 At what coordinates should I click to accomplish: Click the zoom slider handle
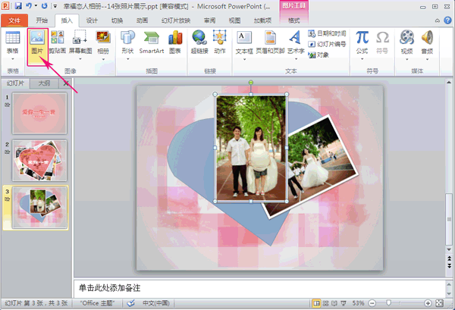pyautogui.click(x=389, y=302)
